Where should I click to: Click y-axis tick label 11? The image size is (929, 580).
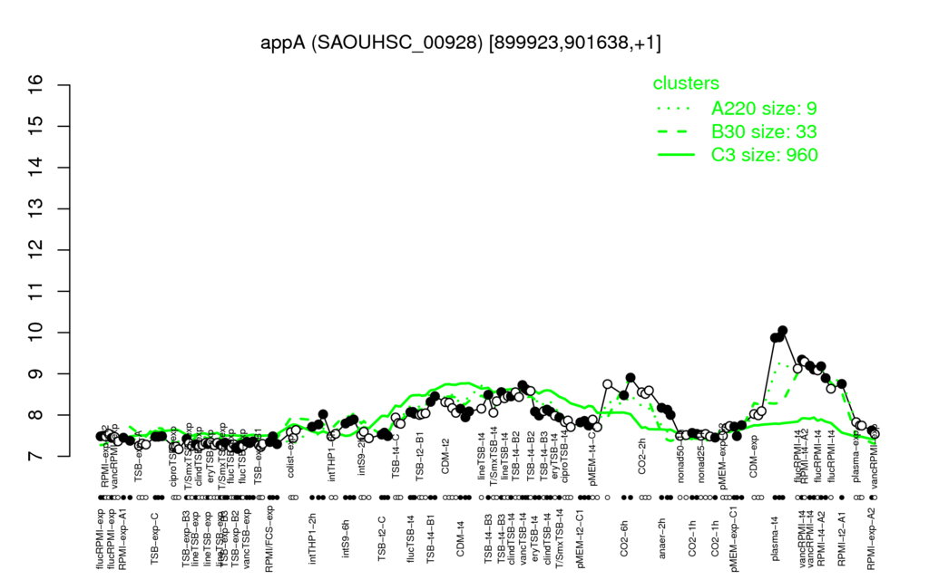36,291
